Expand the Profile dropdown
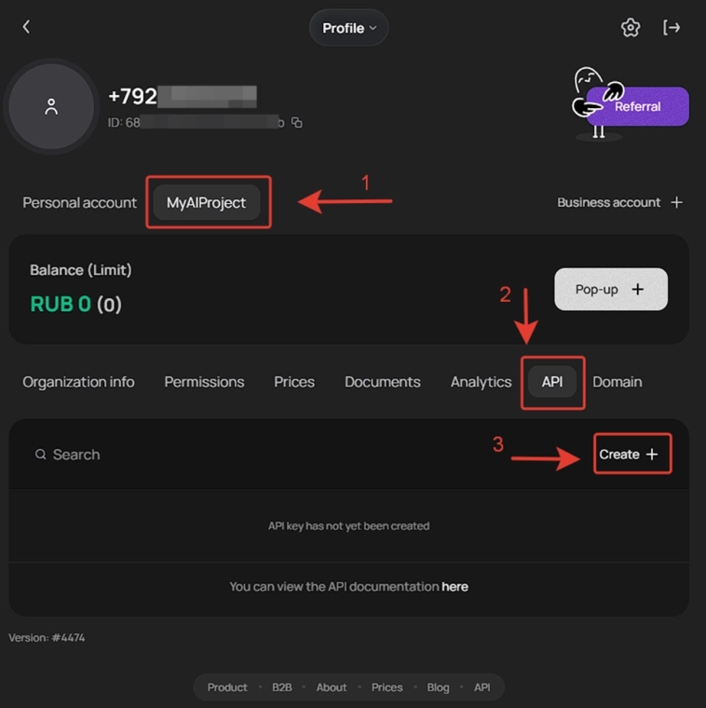 coord(349,28)
